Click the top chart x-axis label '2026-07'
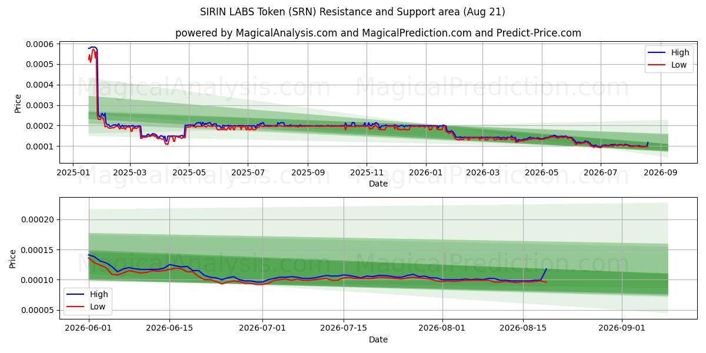This screenshot has width=706, height=353. [600, 173]
